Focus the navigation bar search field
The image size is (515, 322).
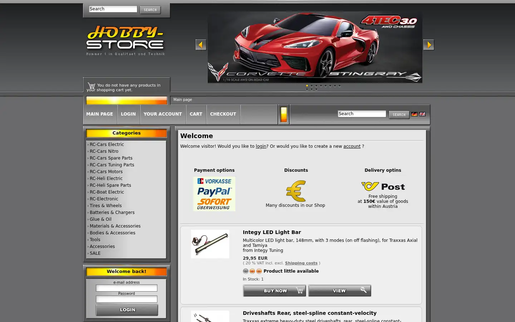tap(362, 114)
